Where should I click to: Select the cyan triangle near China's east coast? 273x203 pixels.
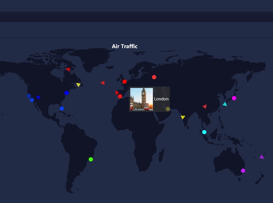point(225,104)
